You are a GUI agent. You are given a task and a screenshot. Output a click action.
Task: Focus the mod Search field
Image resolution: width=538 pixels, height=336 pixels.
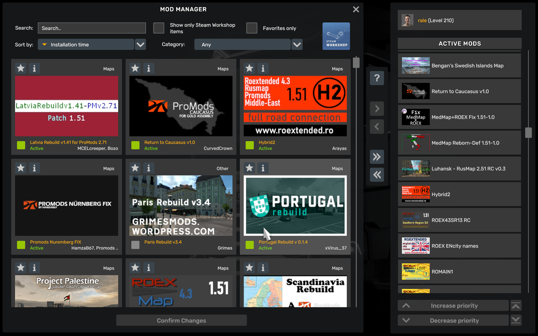pyautogui.click(x=92, y=28)
